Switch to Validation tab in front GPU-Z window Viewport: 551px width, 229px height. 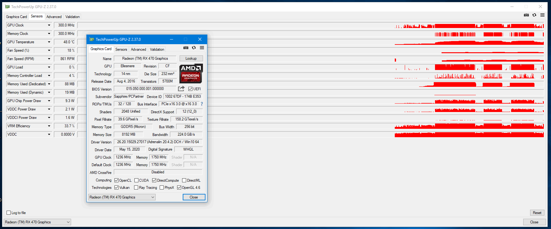tap(157, 49)
